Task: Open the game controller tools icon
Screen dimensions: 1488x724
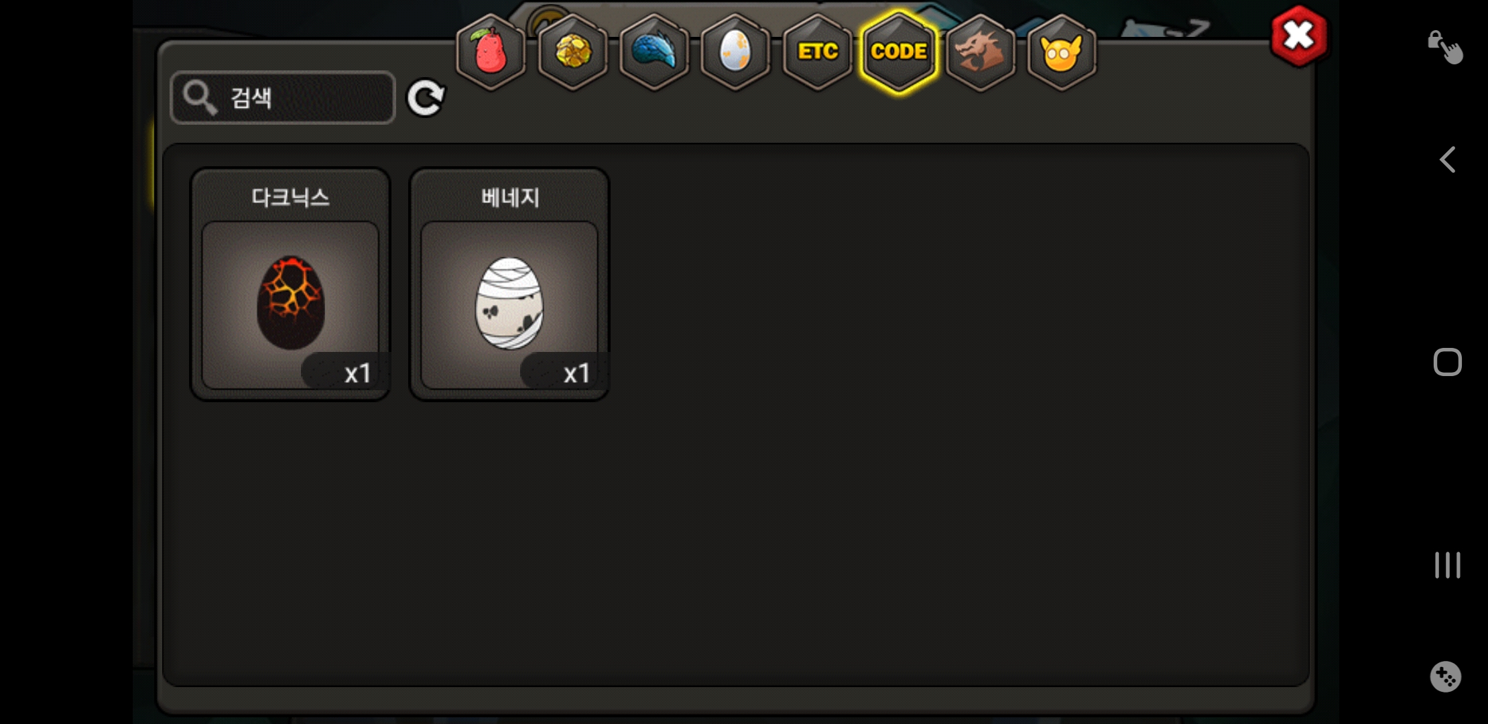Action: tap(1446, 677)
